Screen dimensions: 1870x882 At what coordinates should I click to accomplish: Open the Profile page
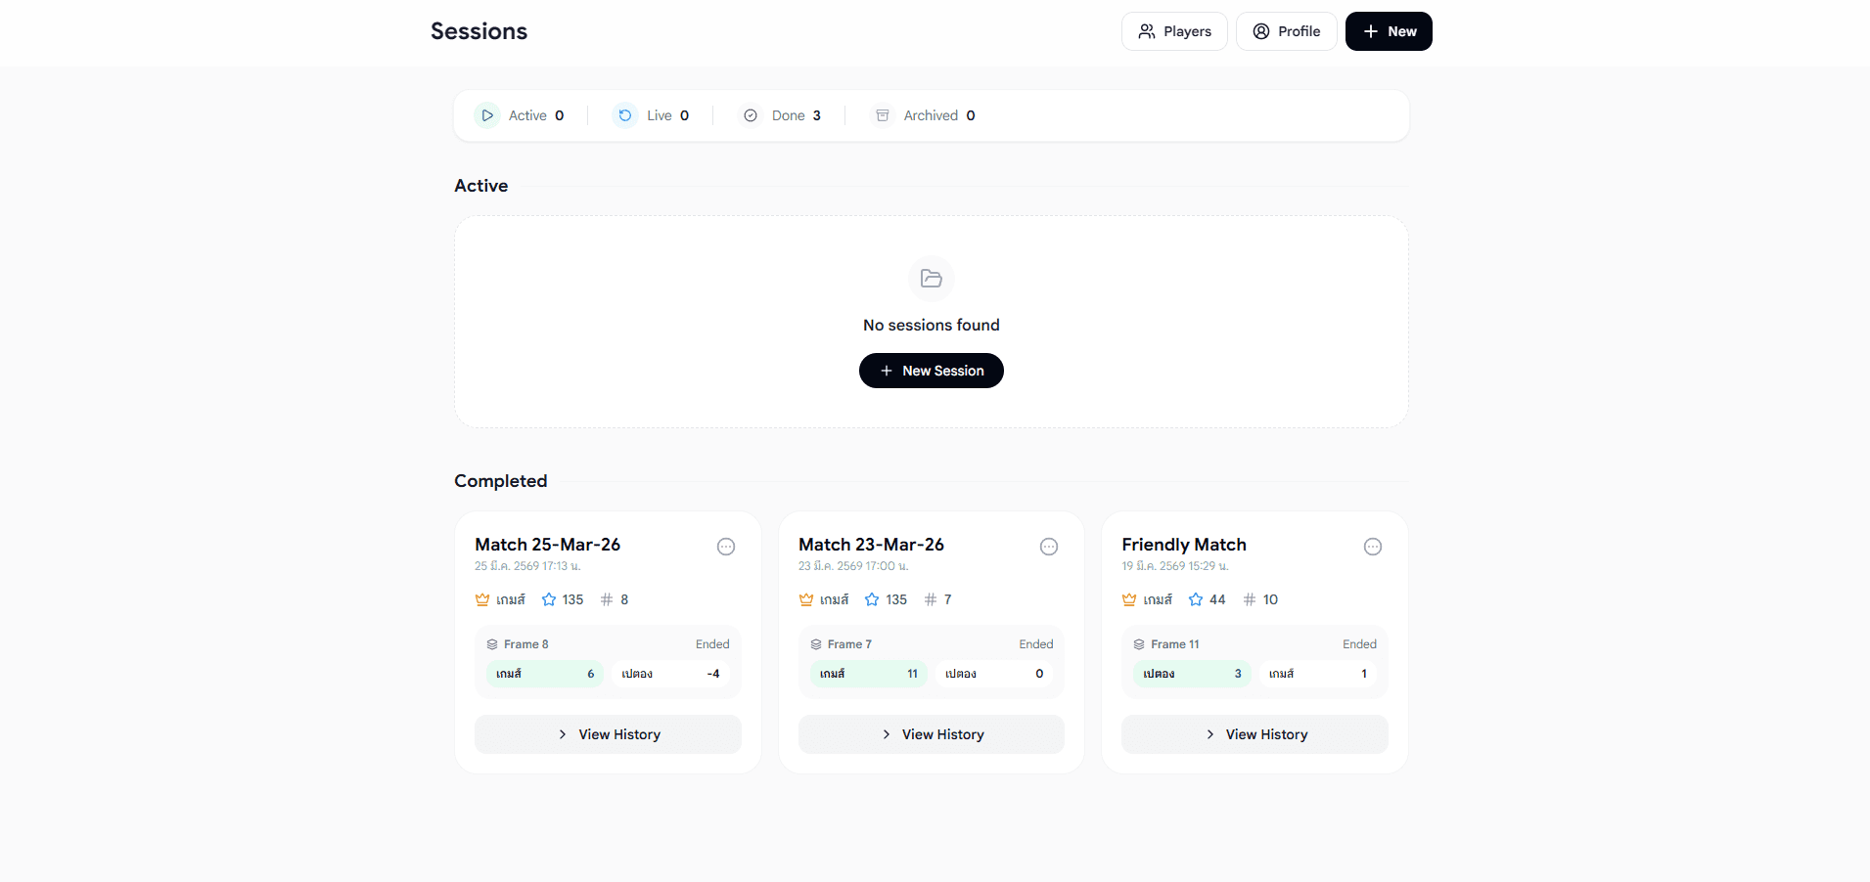pyautogui.click(x=1286, y=31)
